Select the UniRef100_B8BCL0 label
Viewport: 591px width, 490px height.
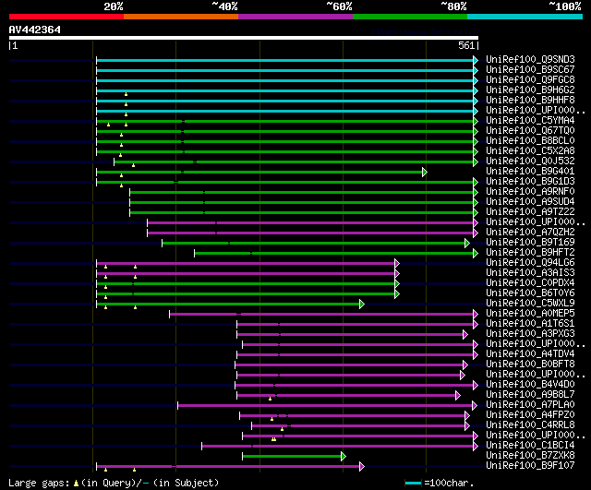tap(530, 141)
